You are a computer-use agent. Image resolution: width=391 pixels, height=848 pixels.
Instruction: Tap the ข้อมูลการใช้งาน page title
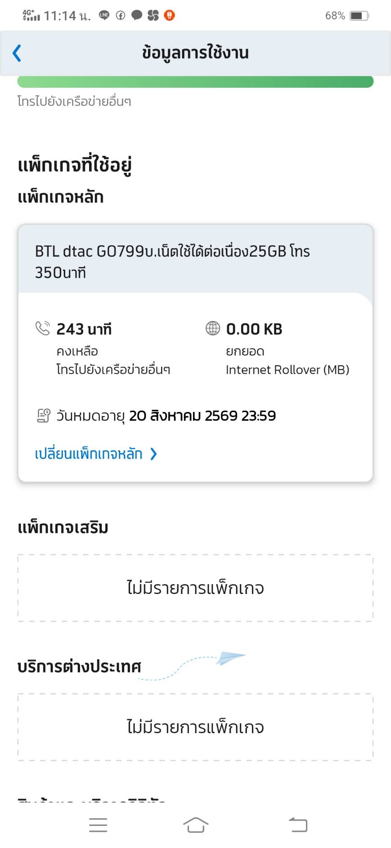click(195, 53)
